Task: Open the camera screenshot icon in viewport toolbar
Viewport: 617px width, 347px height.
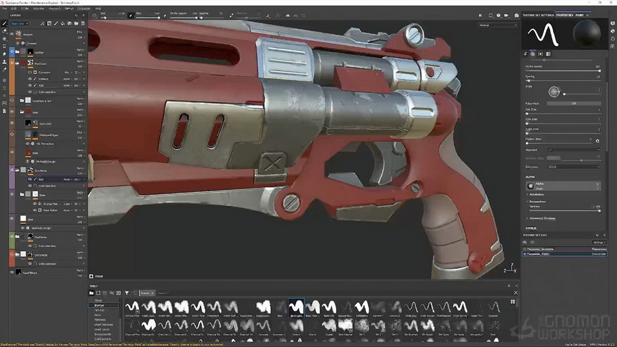Action: pyautogui.click(x=516, y=15)
